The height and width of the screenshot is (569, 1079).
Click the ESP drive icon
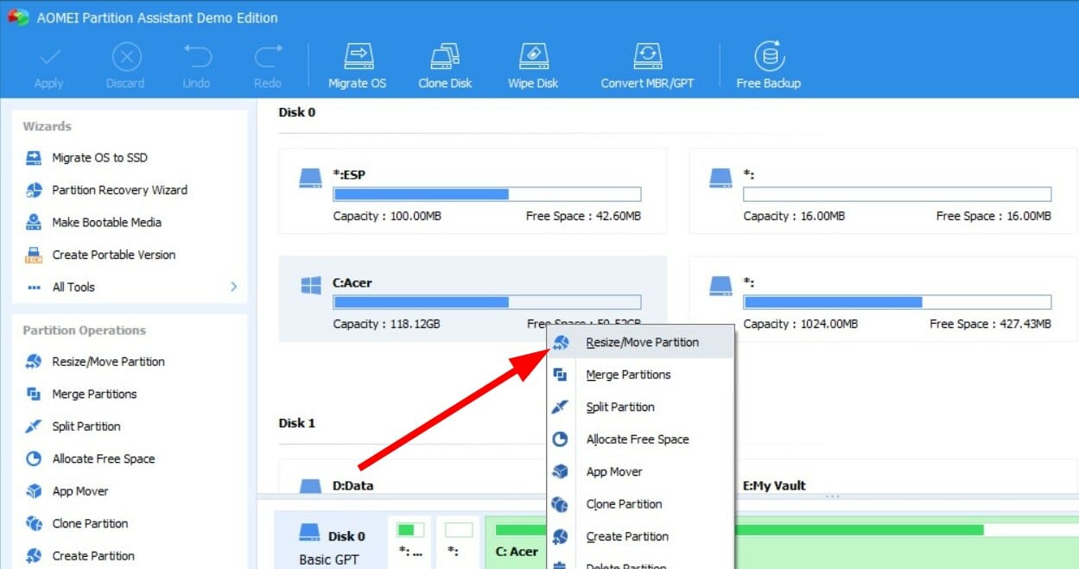click(310, 177)
